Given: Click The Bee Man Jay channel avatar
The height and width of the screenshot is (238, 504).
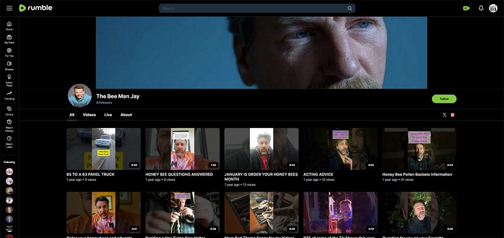Looking at the screenshot, I should coord(80,95).
